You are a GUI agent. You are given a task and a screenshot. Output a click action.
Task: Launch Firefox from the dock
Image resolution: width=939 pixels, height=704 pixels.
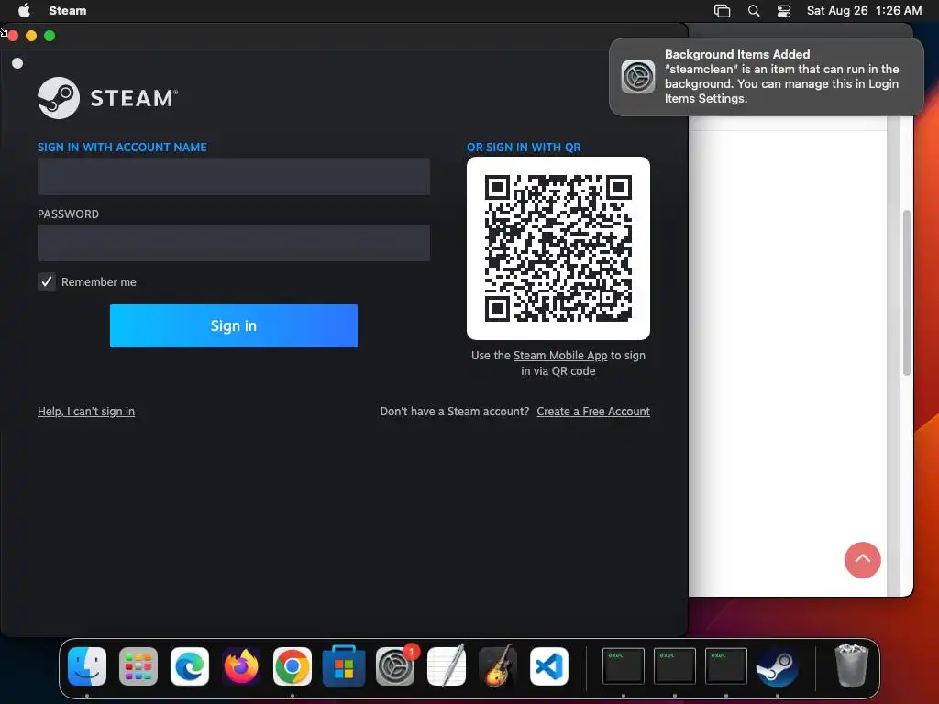coord(241,665)
